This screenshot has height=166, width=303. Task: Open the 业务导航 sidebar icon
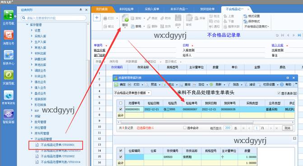click(9, 15)
